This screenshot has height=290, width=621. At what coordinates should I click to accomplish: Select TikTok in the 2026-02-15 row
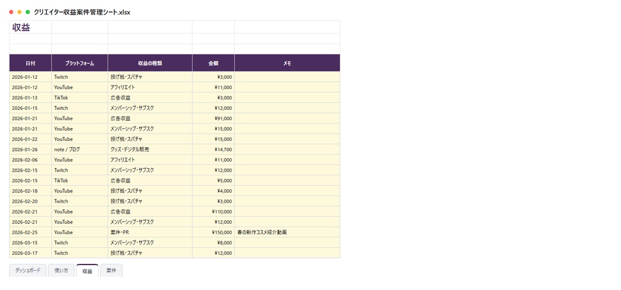coord(79,181)
